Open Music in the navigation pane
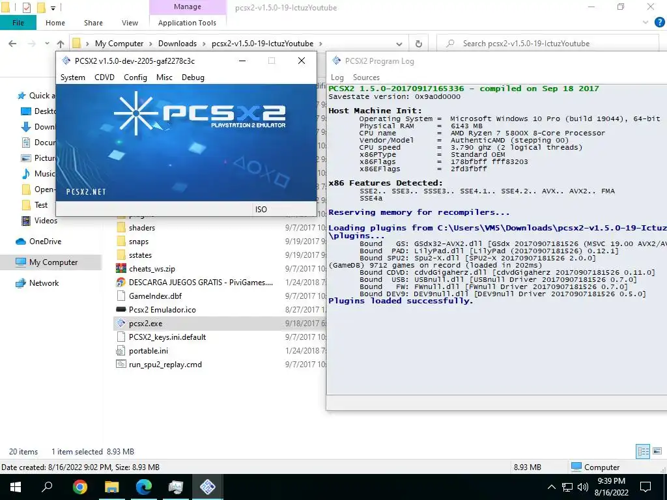This screenshot has width=667, height=500. 38,173
